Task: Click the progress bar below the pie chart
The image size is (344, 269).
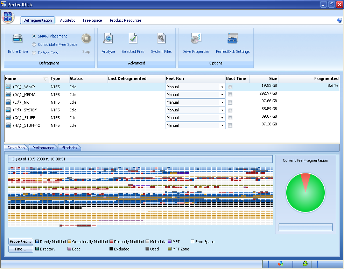Action: click(306, 227)
